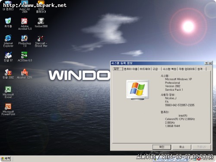Click the ? help button in dialog title bar
216x162 pixels.
pos(206,63)
